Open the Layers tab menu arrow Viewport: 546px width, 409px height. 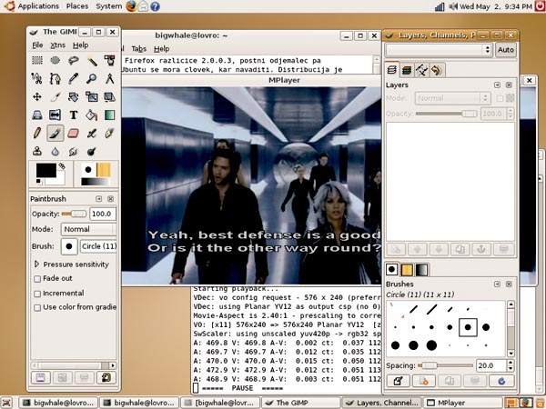point(497,85)
